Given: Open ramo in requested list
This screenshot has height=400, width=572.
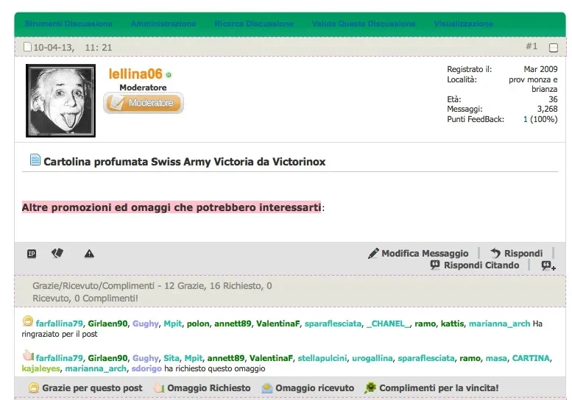Looking at the screenshot, I should click(470, 358).
